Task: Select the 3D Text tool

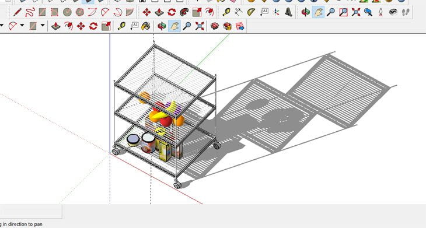Action: (288, 12)
